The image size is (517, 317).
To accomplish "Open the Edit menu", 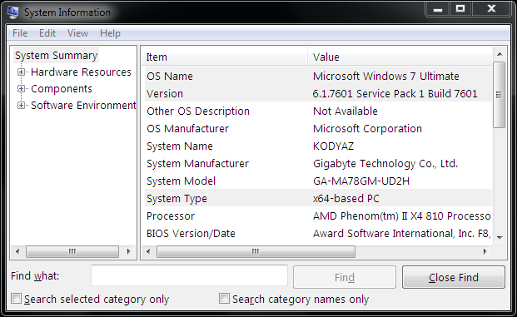I will 47,33.
